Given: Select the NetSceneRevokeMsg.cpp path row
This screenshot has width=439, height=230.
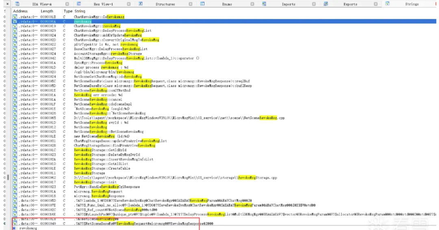Looking at the screenshot, I should click(x=224, y=118).
